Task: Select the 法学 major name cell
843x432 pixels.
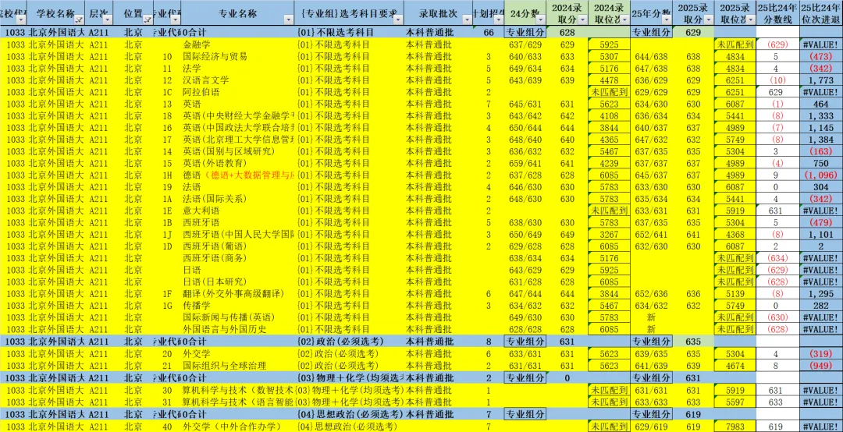Action: click(237, 69)
